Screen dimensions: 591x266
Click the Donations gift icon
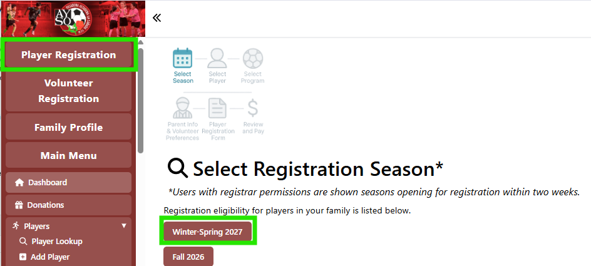click(19, 205)
